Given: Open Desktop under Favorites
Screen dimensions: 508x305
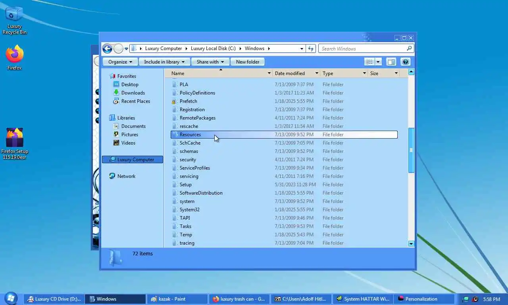Looking at the screenshot, I should (130, 85).
